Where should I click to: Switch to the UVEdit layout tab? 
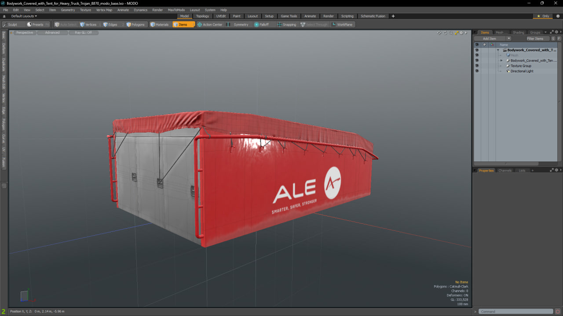pyautogui.click(x=221, y=16)
